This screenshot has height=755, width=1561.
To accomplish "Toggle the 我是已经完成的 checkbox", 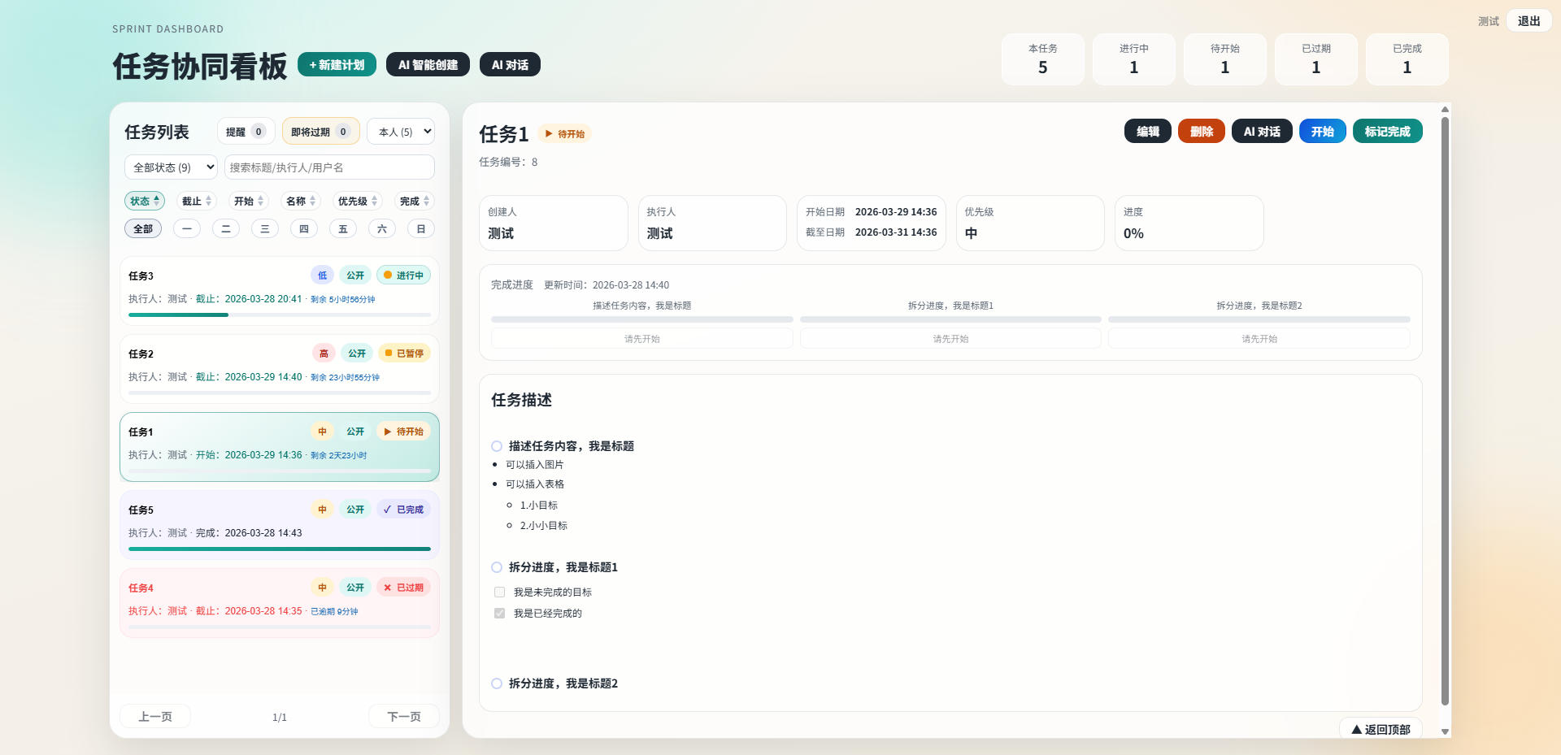I will pos(499,614).
